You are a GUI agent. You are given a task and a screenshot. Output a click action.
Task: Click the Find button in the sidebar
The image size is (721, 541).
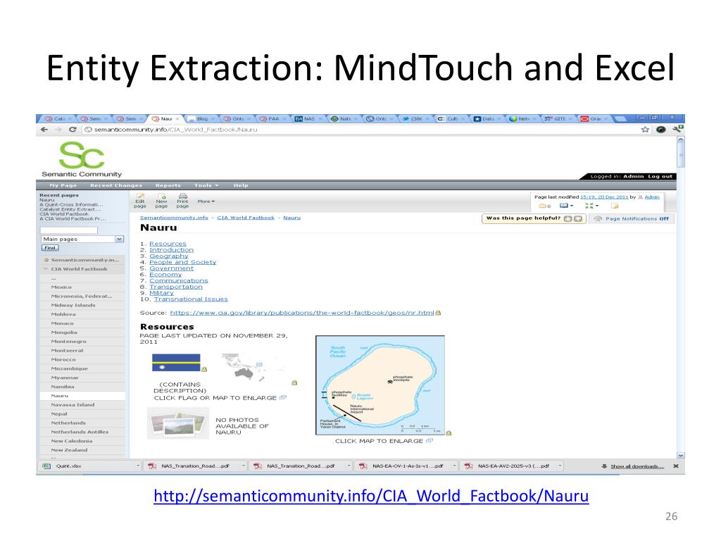[x=50, y=248]
